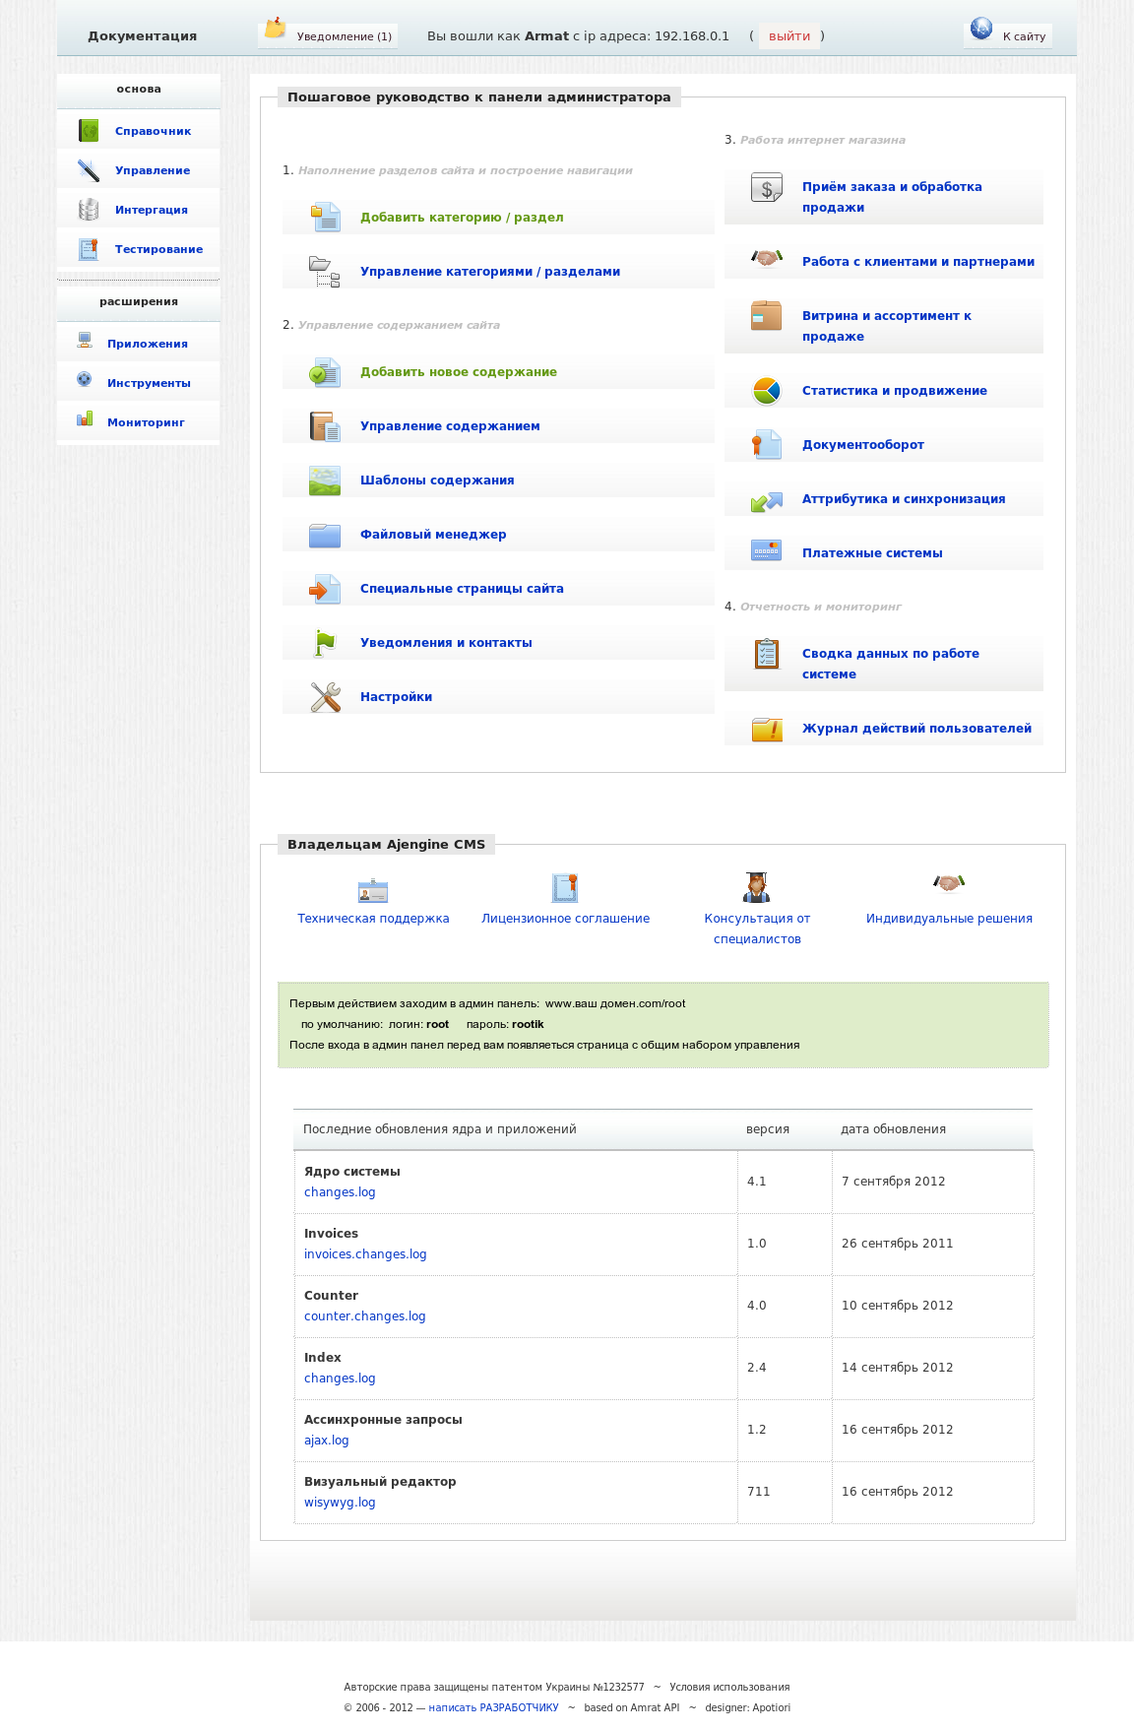Open the counter.changes.log link

coord(365,1316)
